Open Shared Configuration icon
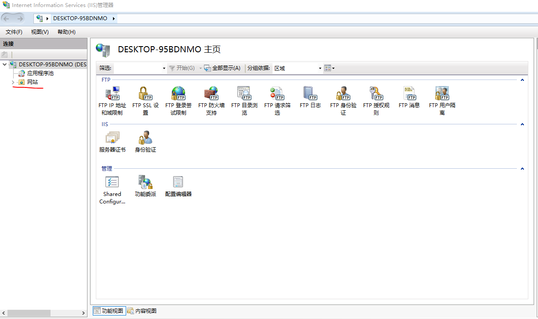The height and width of the screenshot is (319, 538). pos(112,190)
